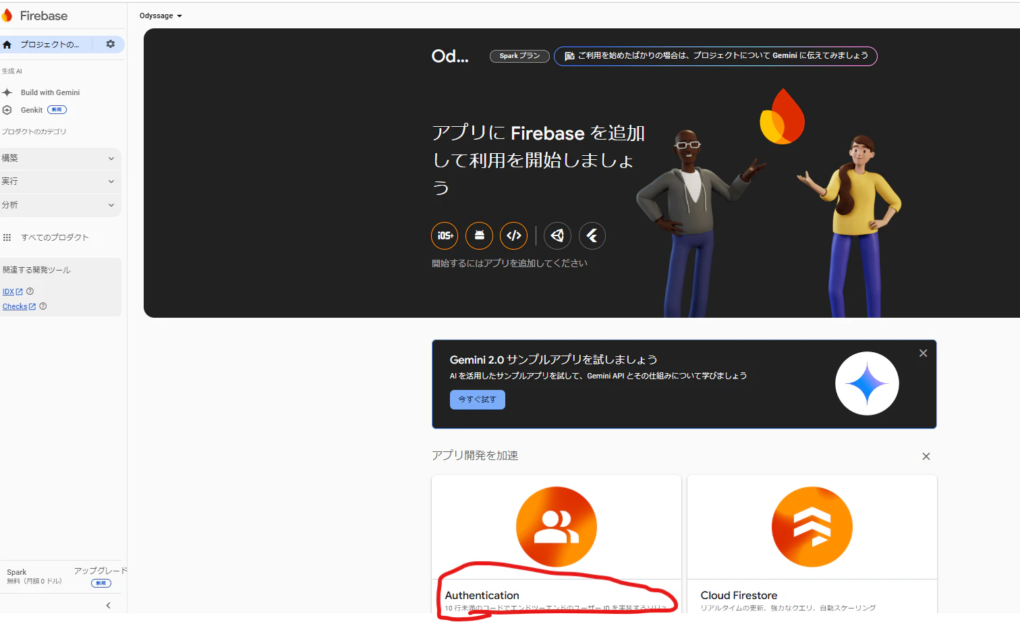The height and width of the screenshot is (622, 1020).
Task: Click the all products grid icon
Action: tap(7, 237)
